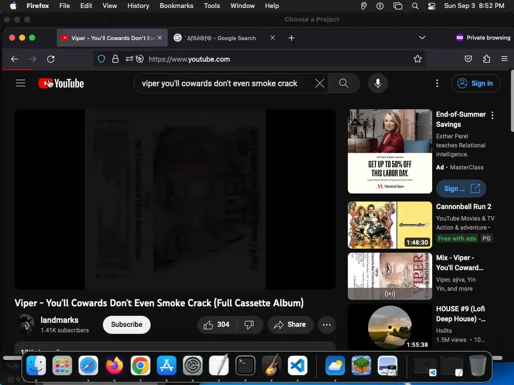Switch to the Google Search tab
This screenshot has height=385, width=514.
[220, 38]
